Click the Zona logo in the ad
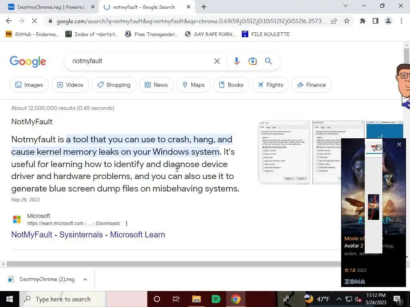Viewport: 410px width, 307px height. (355, 282)
